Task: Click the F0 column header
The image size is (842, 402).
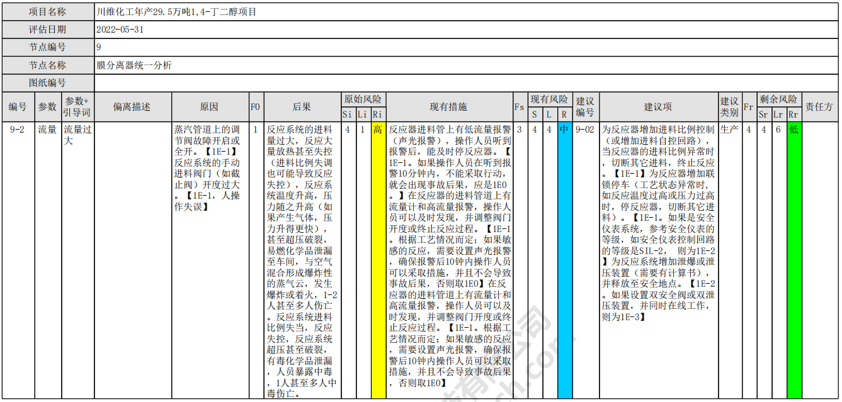Action: pos(255,107)
